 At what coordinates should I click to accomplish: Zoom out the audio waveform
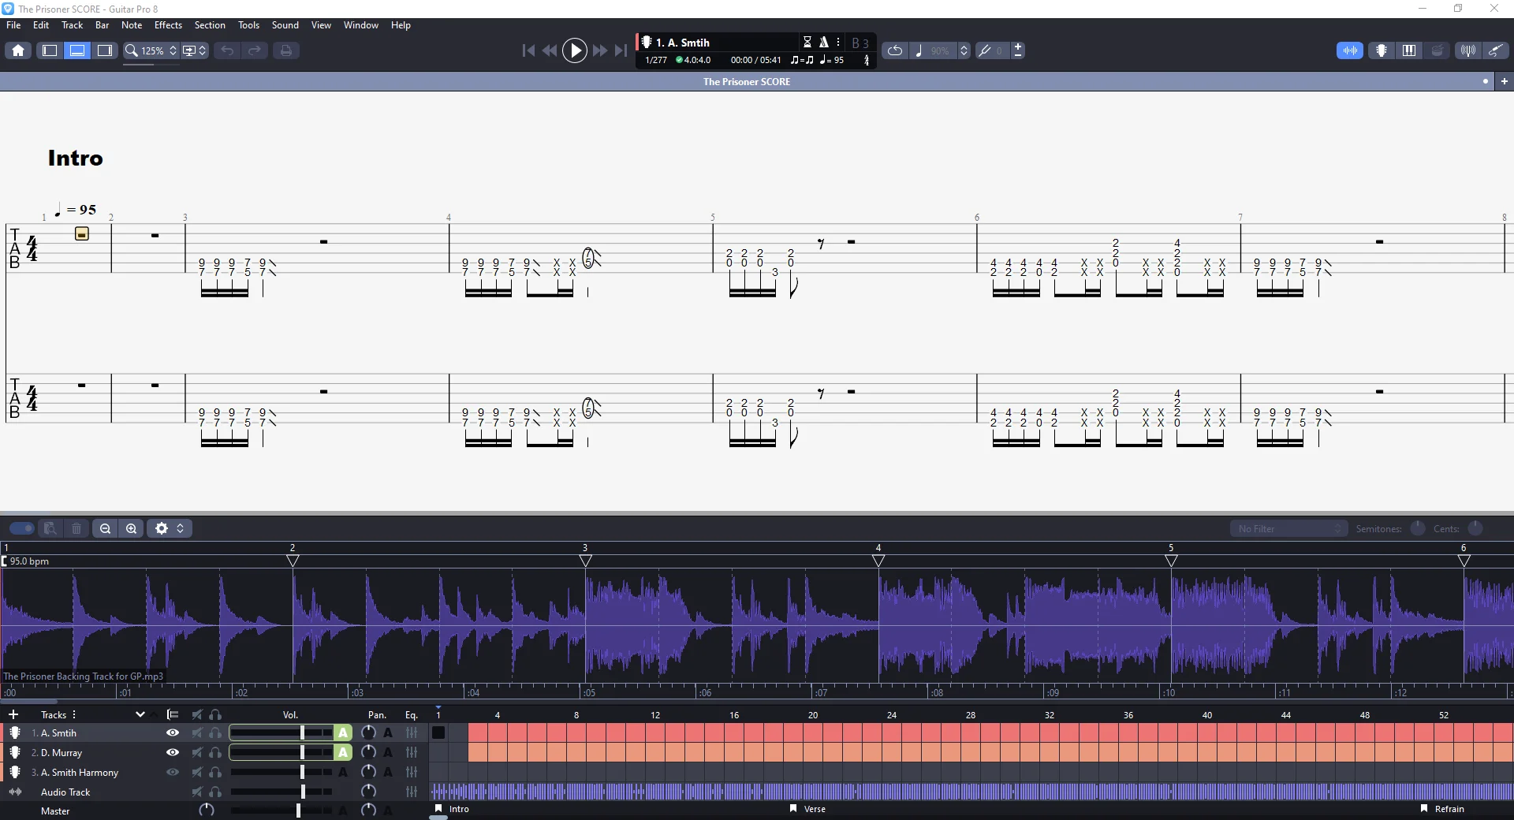[105, 528]
